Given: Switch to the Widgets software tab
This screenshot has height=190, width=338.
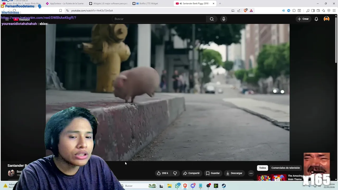Looking at the screenshot, I should click(x=108, y=3).
